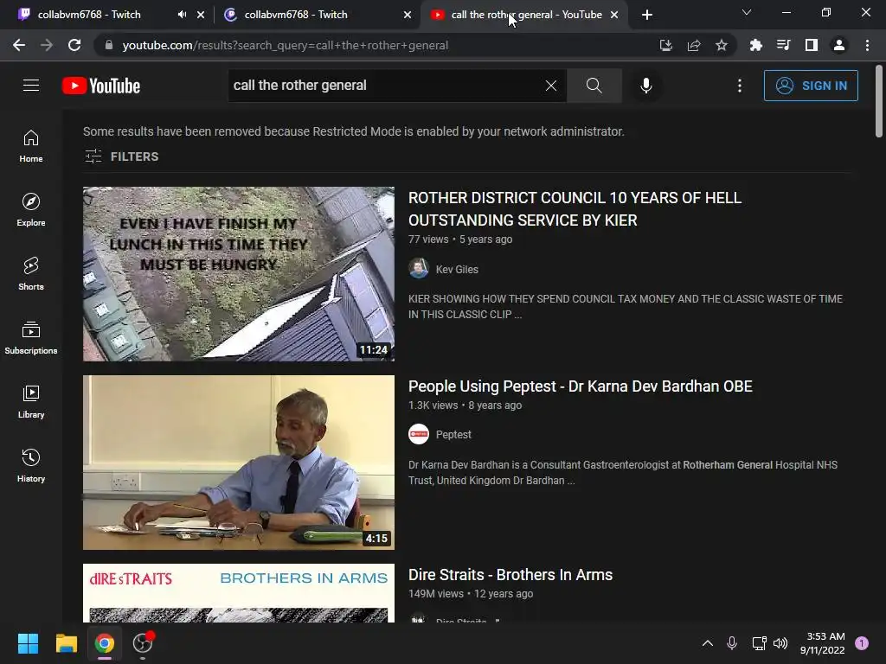Viewport: 886px width, 664px height.
Task: Close the second Twitch tab
Action: pos(408,15)
